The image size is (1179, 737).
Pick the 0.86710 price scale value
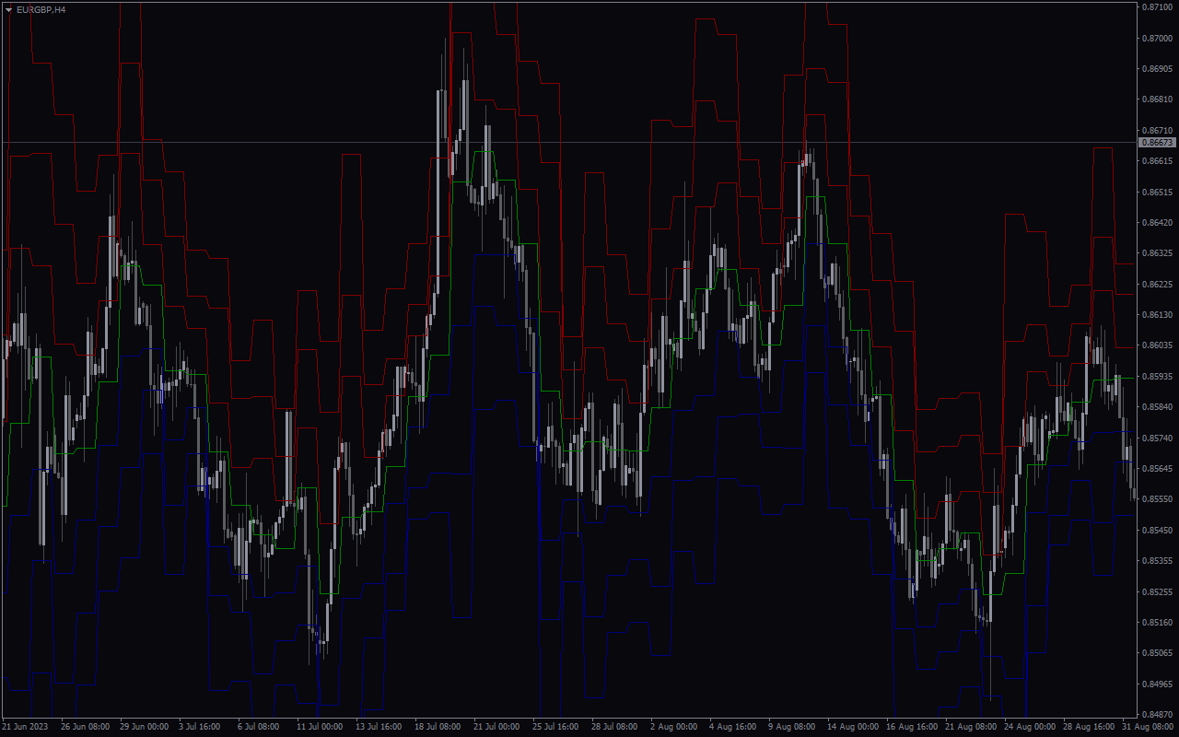tap(1158, 131)
